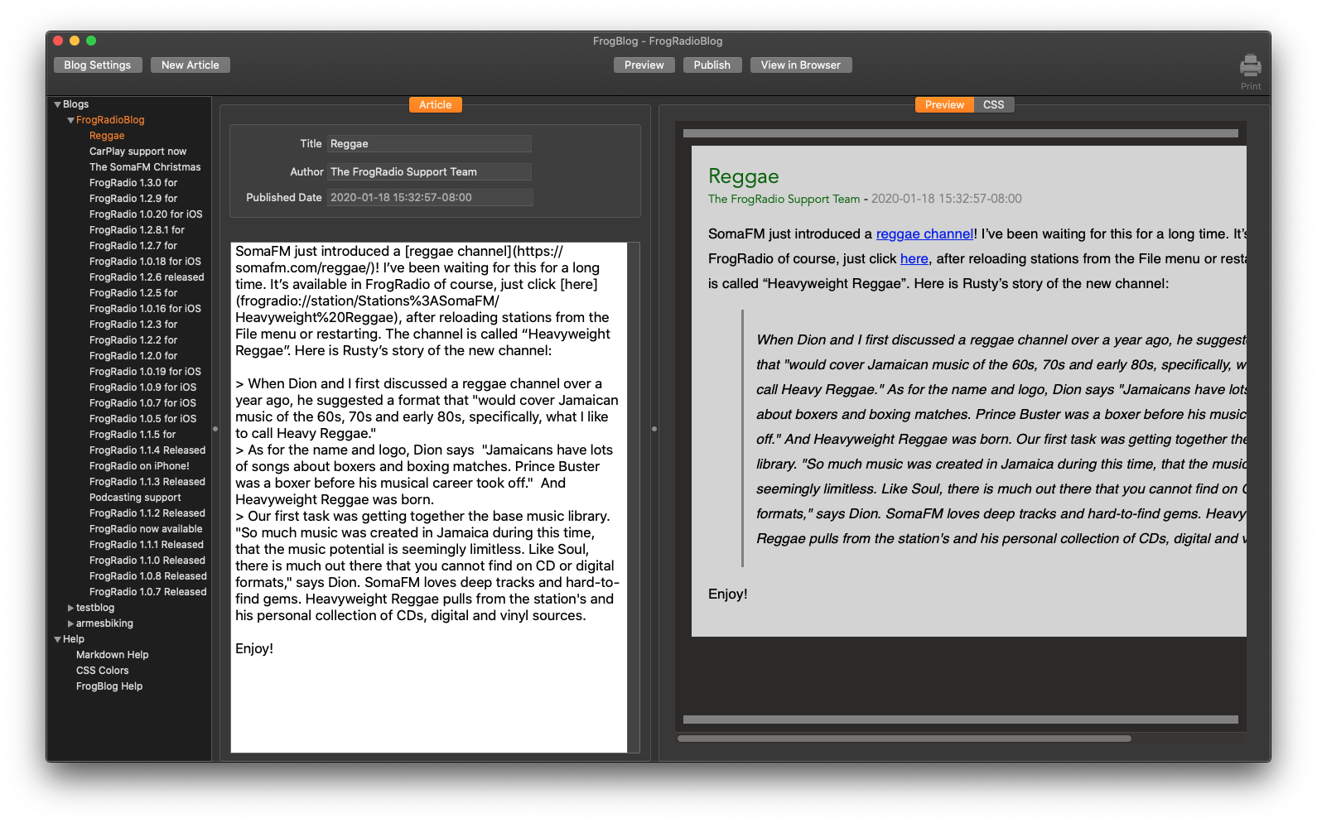Click the divider handle between editor and preview
The width and height of the screenshot is (1317, 823).
point(654,429)
